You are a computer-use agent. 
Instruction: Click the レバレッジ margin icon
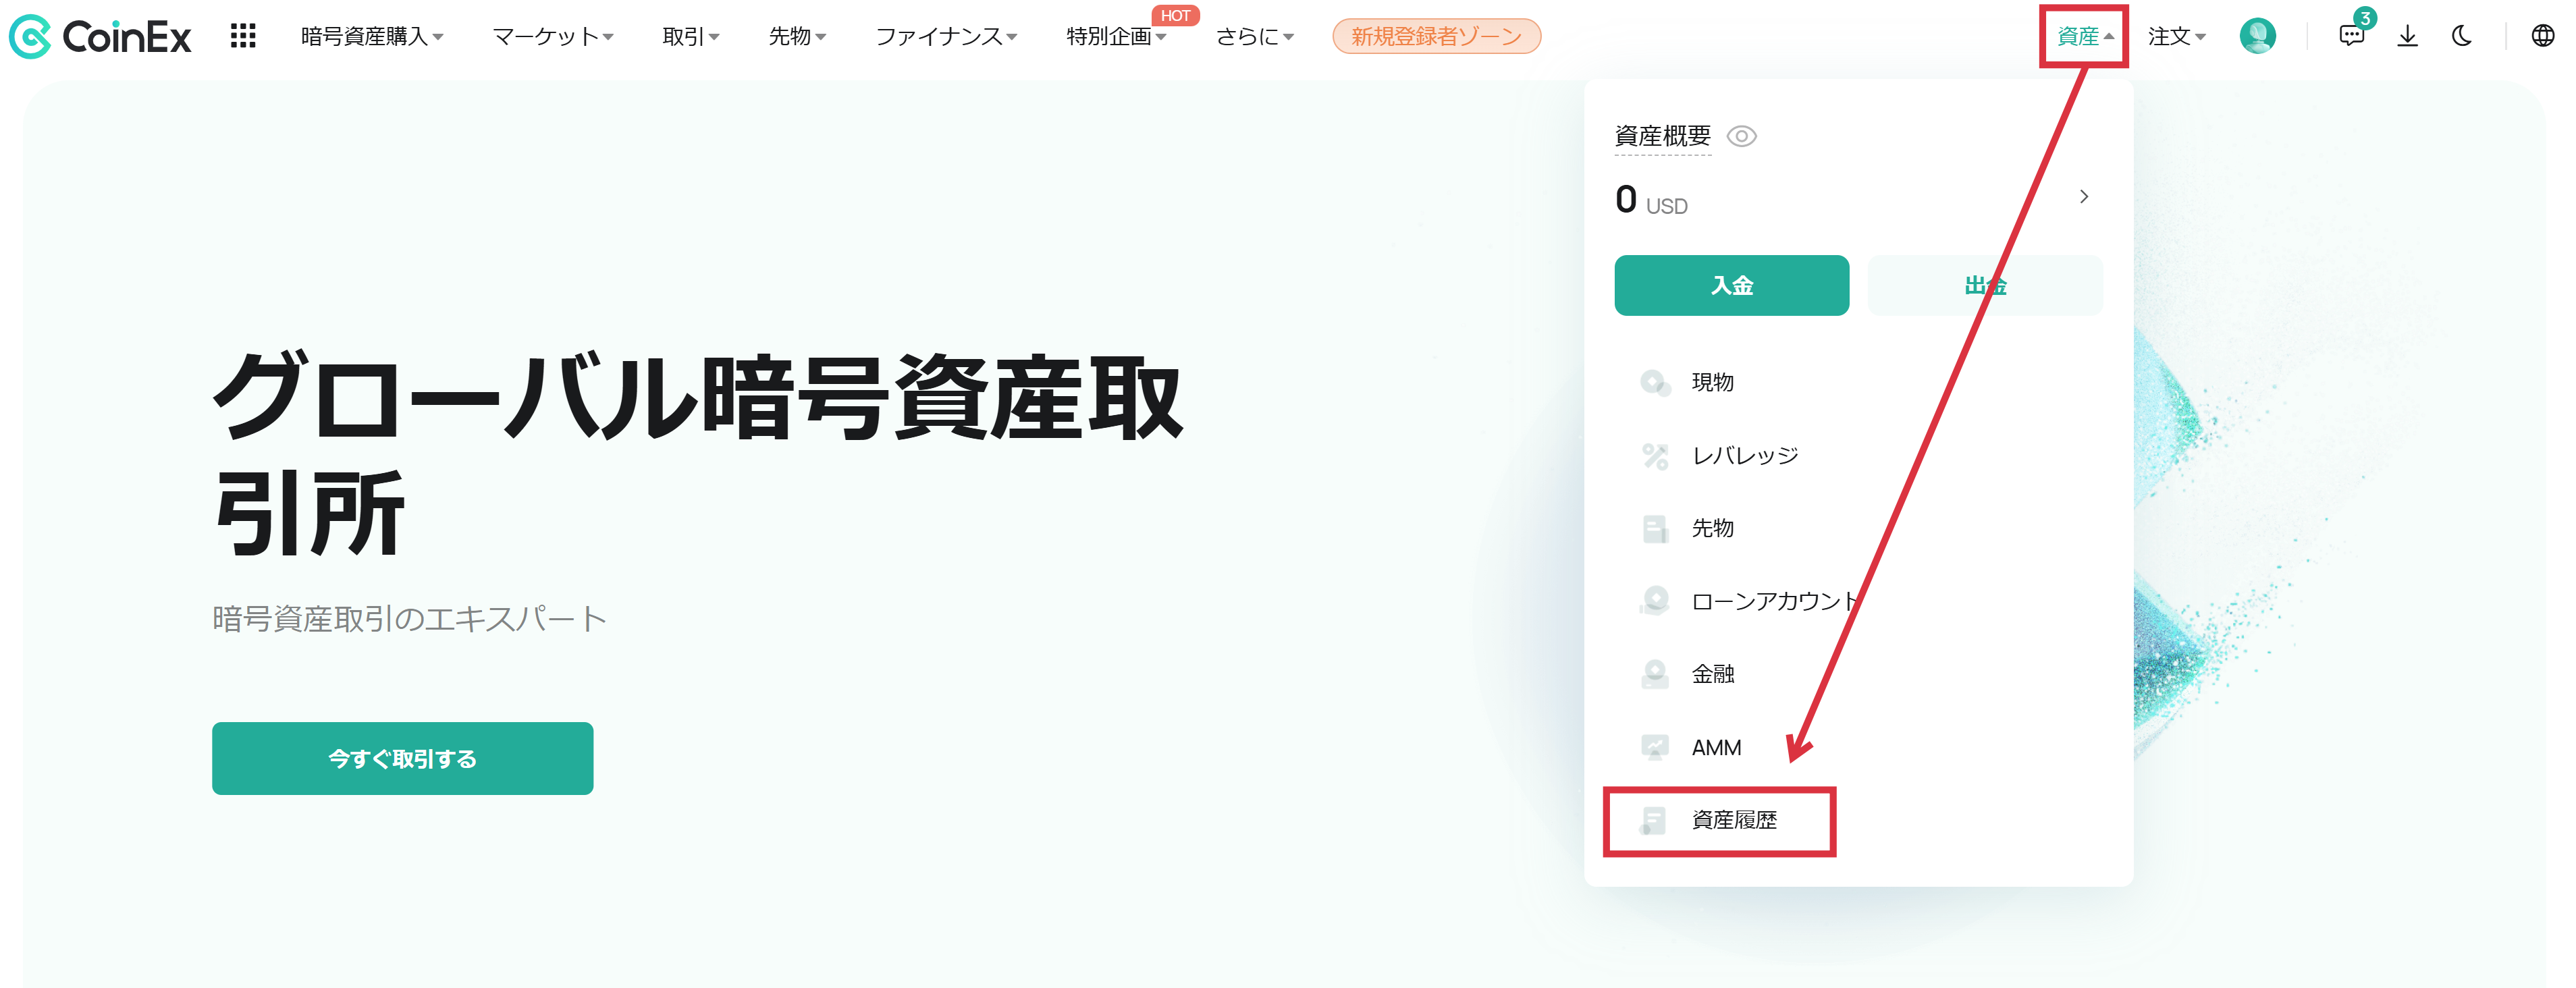[x=1655, y=456]
